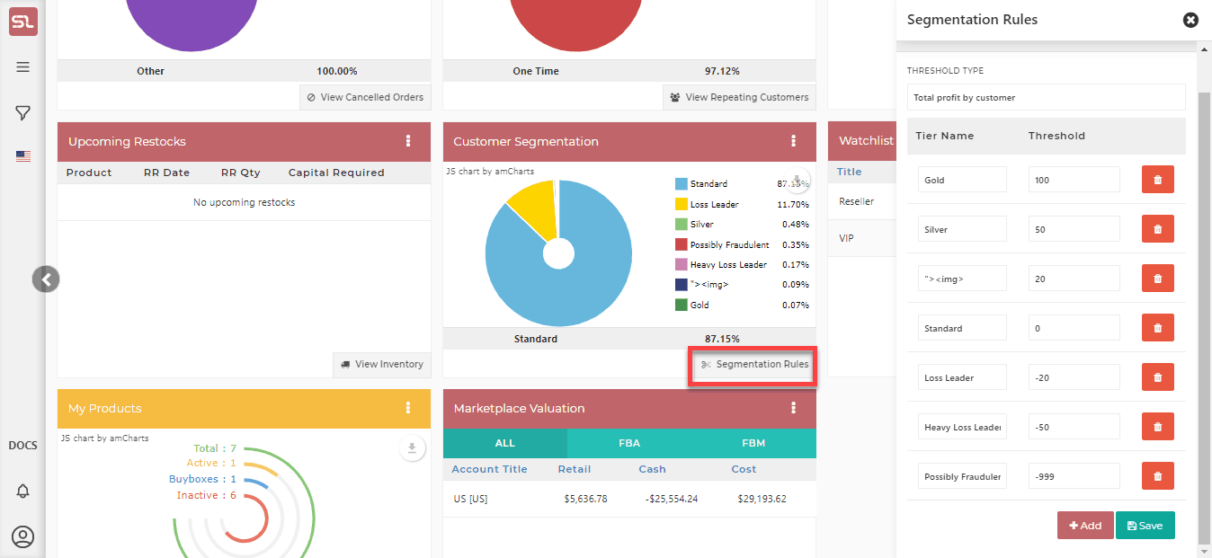This screenshot has height=558, width=1212.
Task: Open the user profile icon
Action: (x=23, y=536)
